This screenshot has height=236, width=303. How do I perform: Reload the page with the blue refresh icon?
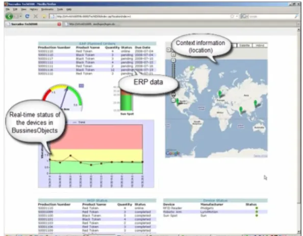point(27,16)
